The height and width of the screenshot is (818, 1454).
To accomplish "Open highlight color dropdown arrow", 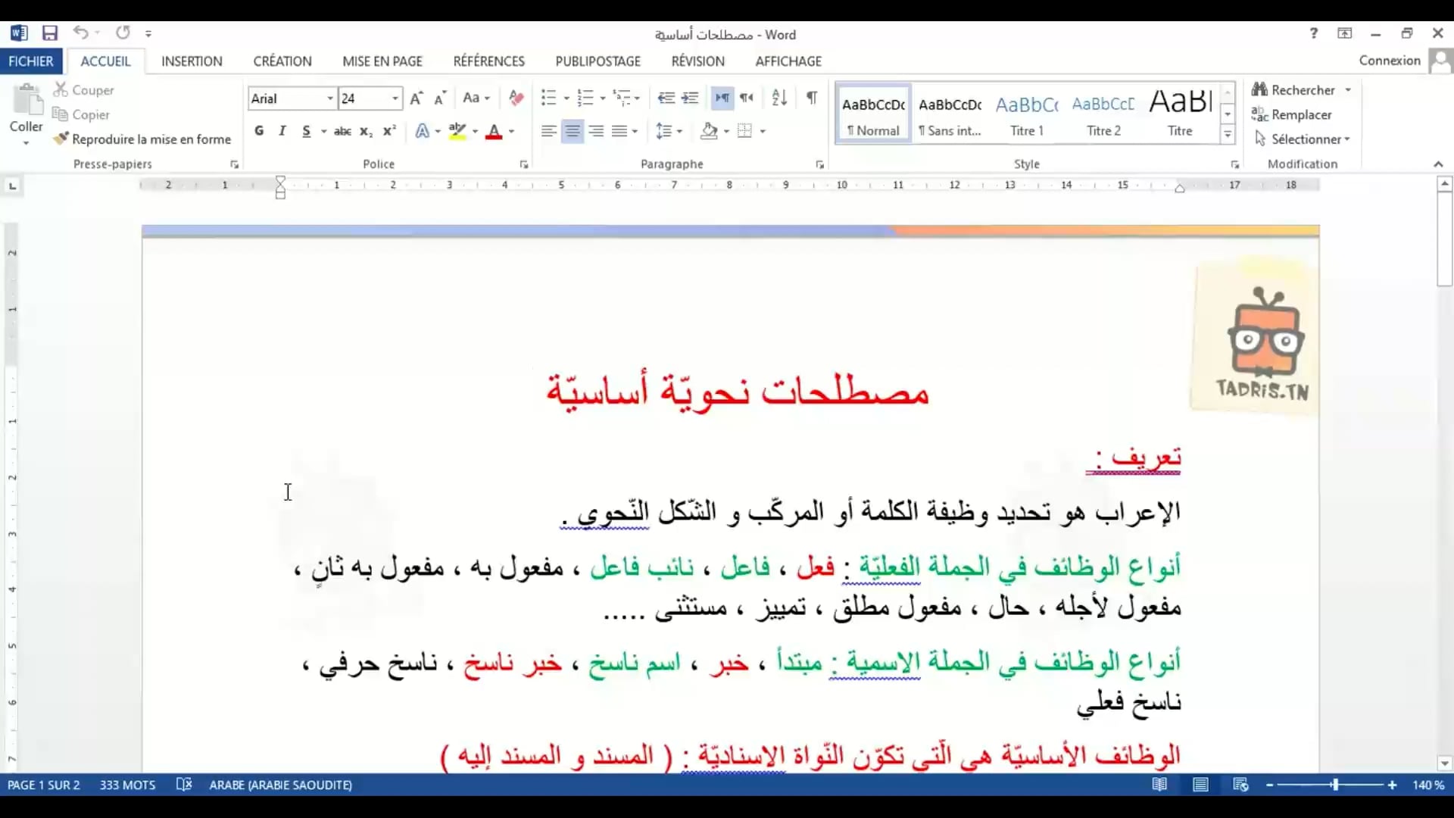I will click(x=476, y=132).
